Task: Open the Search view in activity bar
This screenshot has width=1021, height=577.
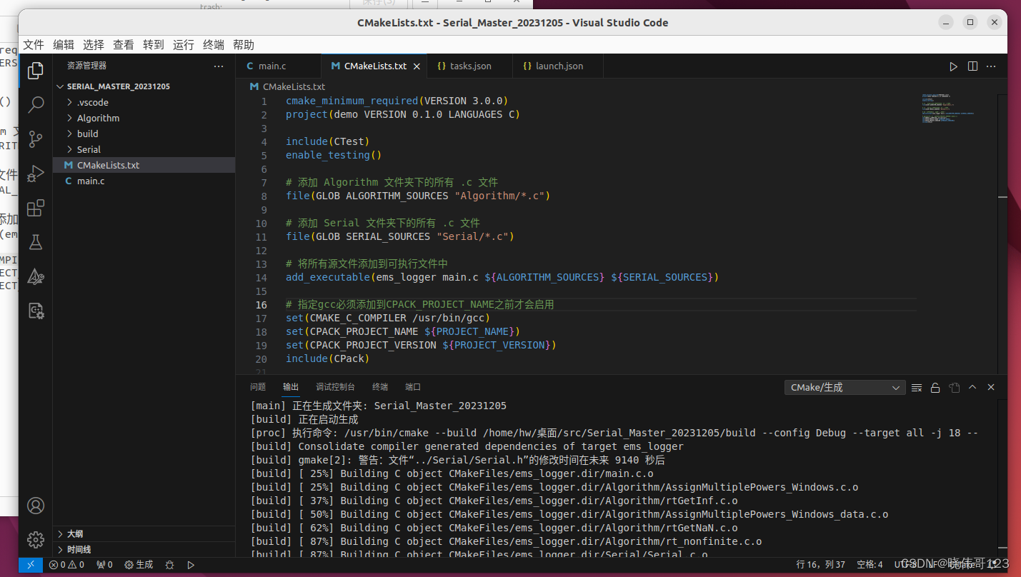Action: 36,104
